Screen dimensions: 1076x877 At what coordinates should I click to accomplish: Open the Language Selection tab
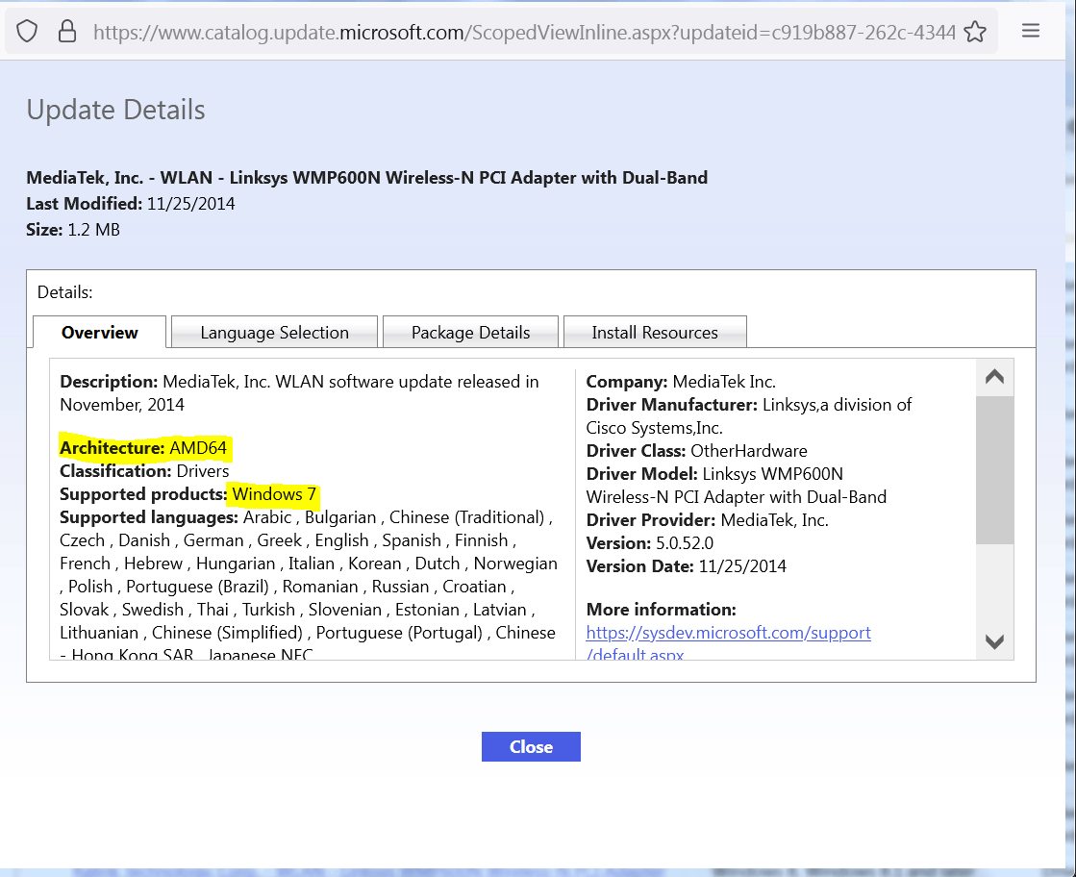[274, 332]
